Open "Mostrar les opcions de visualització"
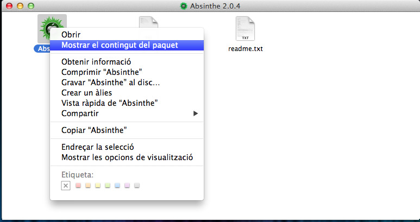The image size is (420, 222). (127, 157)
